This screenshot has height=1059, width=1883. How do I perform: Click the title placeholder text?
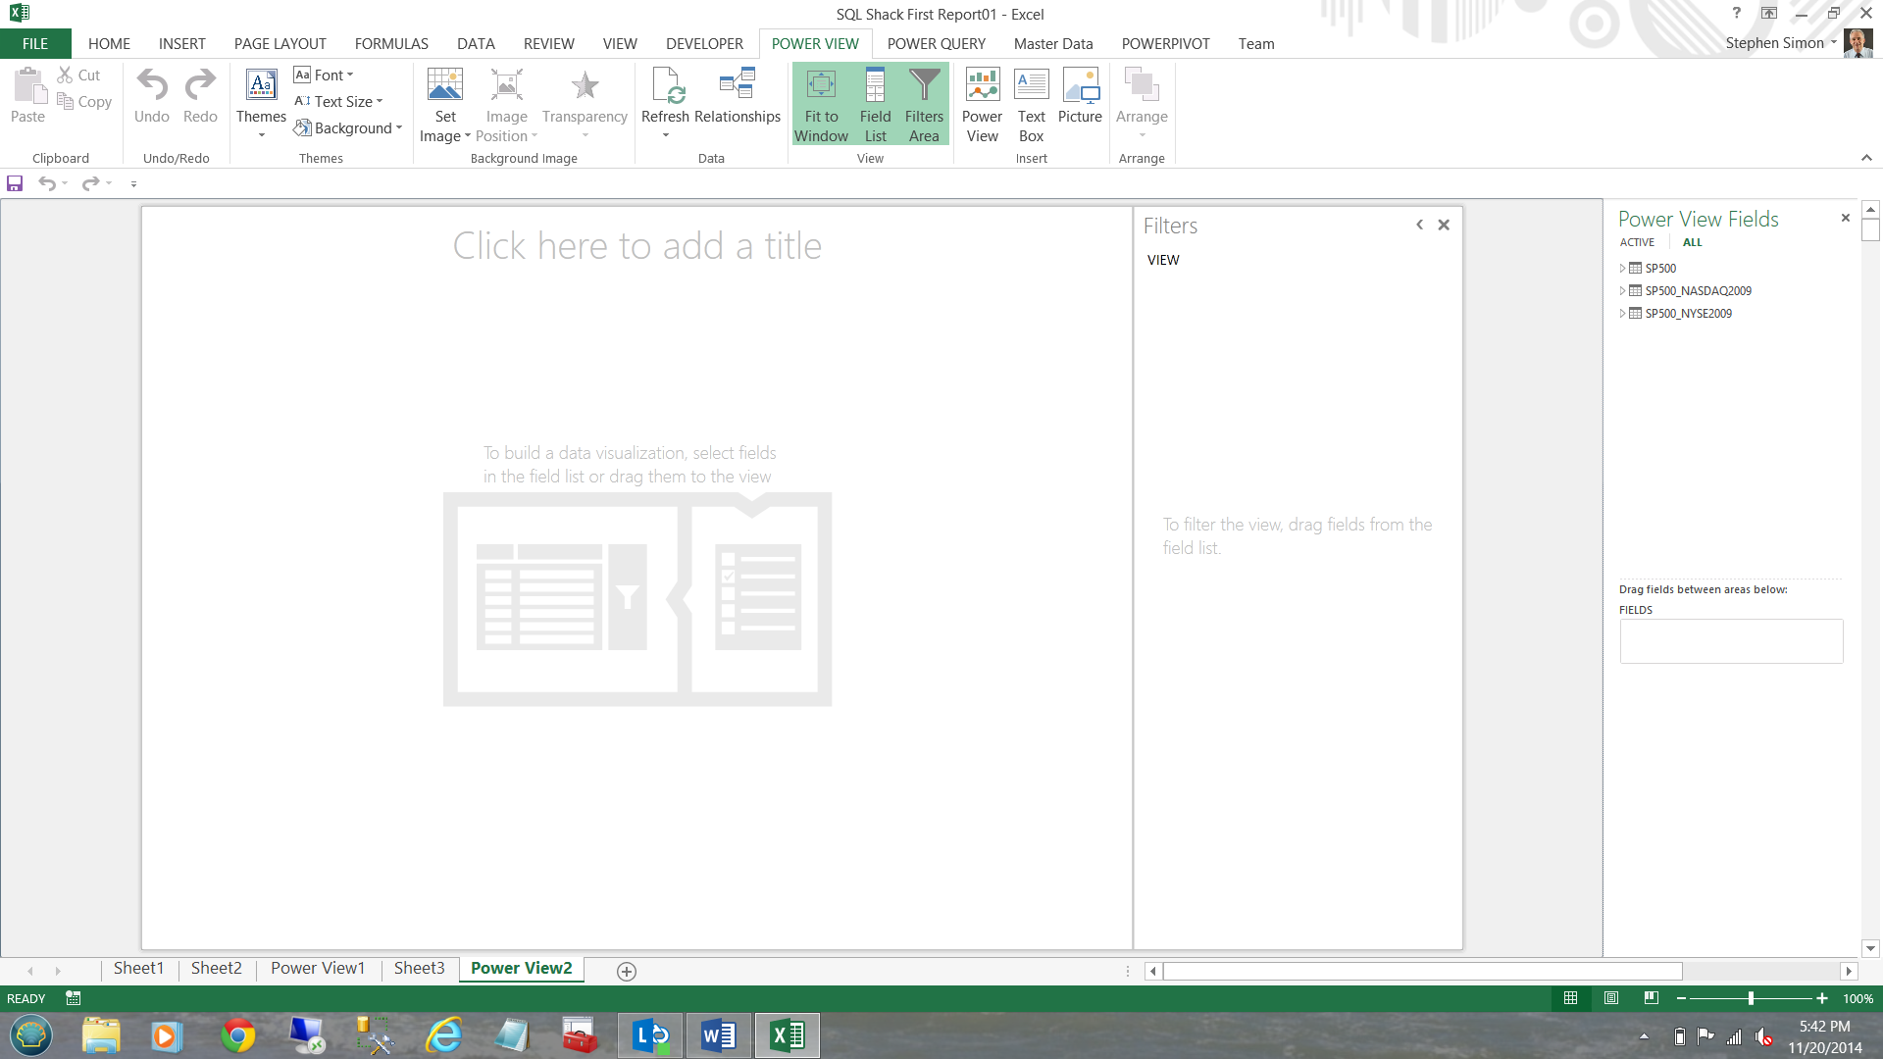pos(637,246)
